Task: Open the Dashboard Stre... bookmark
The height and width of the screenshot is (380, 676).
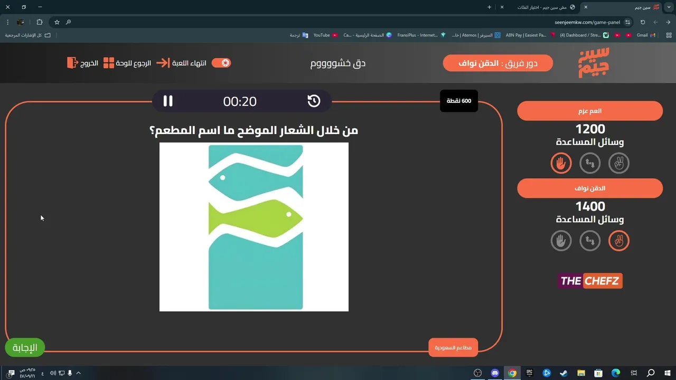Action: pyautogui.click(x=584, y=35)
